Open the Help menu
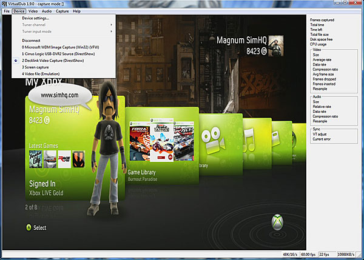This screenshot has width=364, height=260. (x=76, y=11)
